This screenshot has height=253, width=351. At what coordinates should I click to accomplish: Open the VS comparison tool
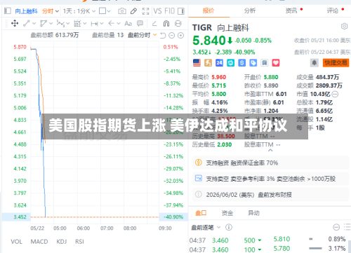[157, 11]
